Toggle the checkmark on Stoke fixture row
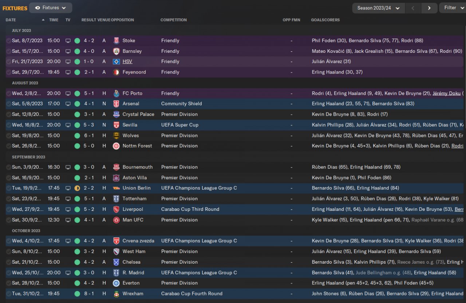Screen dimensions: 466x303 pyautogui.click(x=9, y=41)
